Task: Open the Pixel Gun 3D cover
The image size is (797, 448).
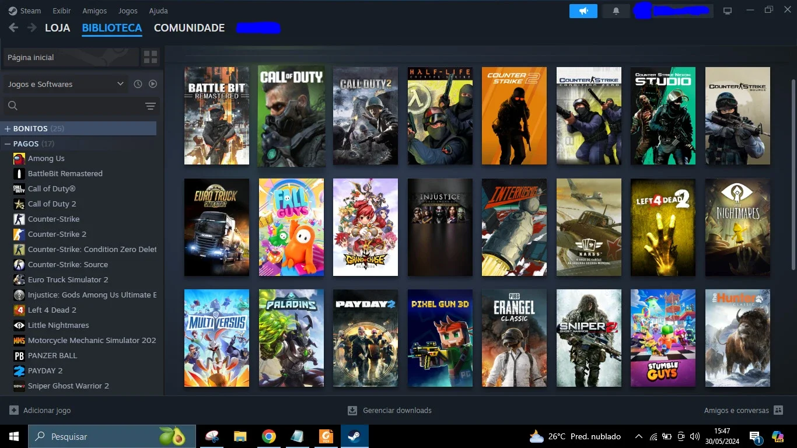Action: point(440,338)
